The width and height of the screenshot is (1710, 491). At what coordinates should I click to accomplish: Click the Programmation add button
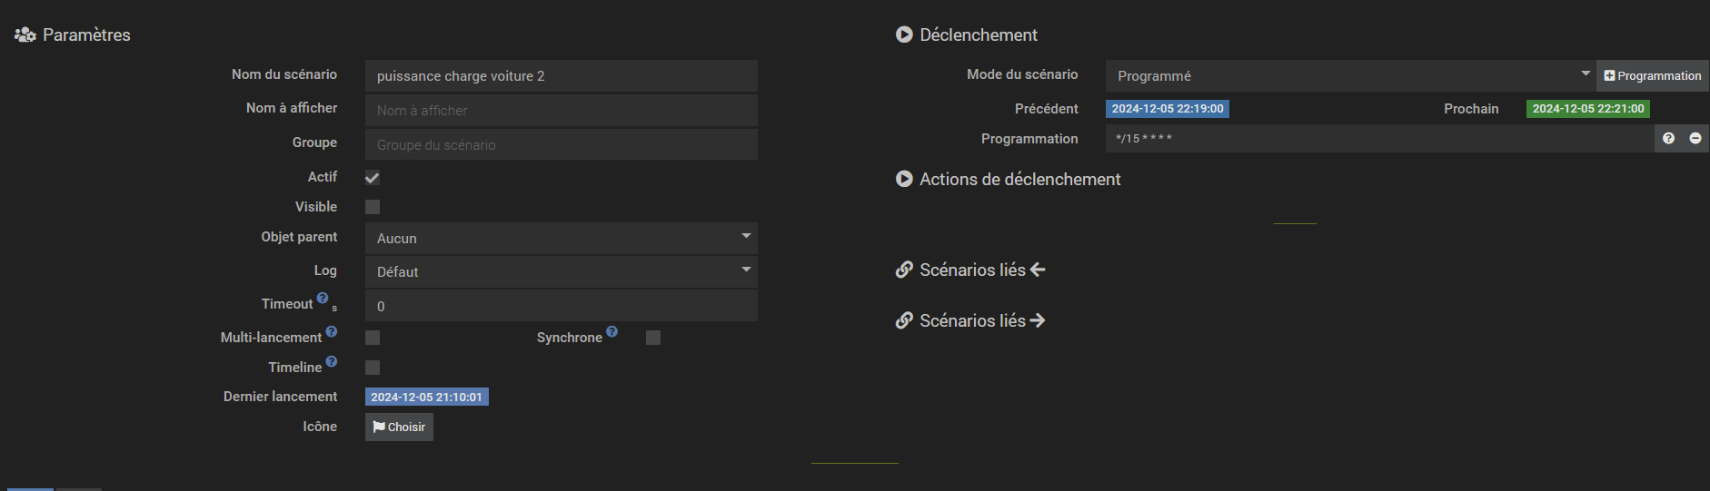1653,76
